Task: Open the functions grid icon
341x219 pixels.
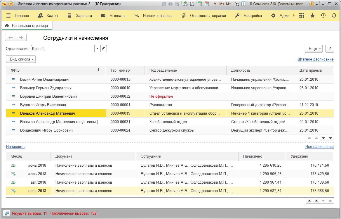Action: (x=302, y=15)
